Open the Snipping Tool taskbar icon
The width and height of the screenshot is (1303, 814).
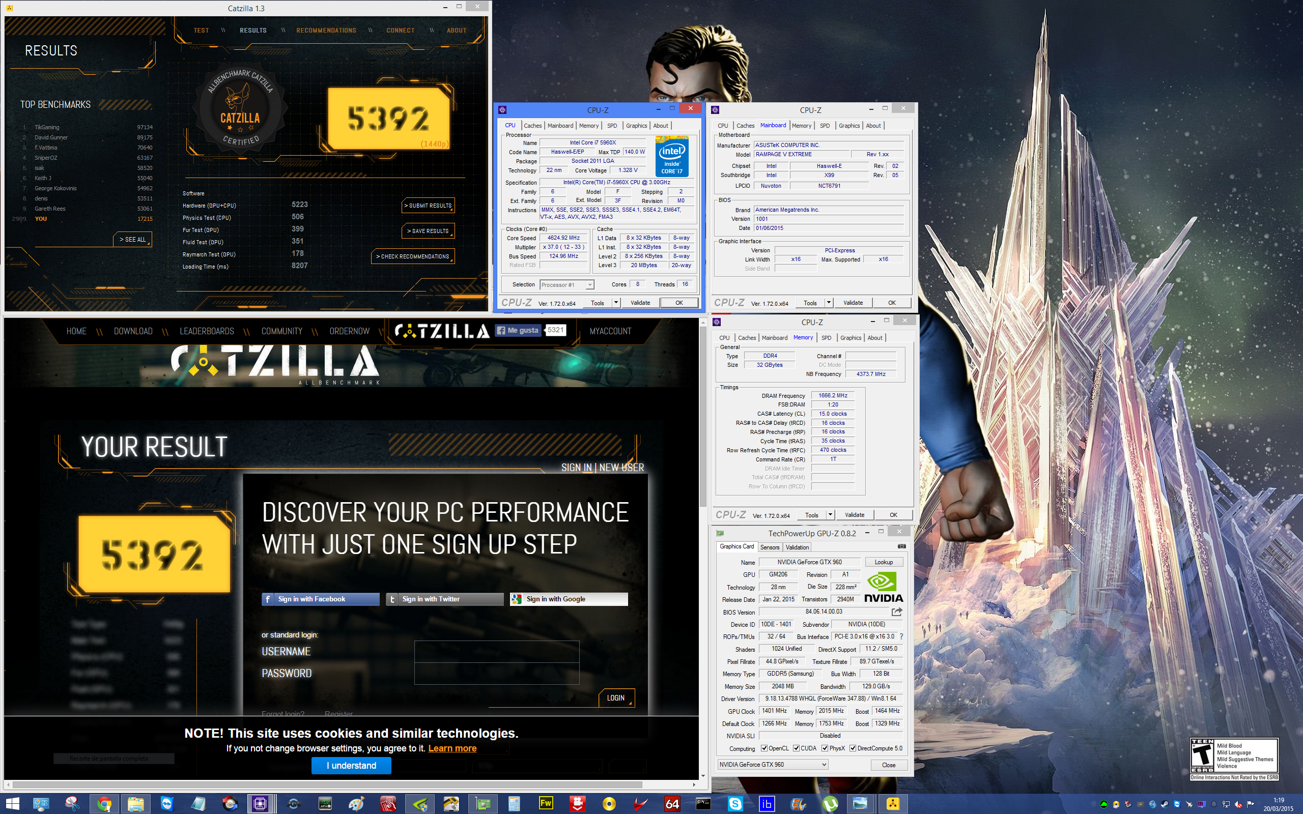(72, 804)
